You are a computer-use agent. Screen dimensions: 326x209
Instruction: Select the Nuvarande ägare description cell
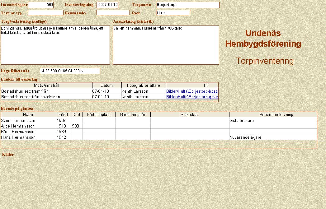273,137
